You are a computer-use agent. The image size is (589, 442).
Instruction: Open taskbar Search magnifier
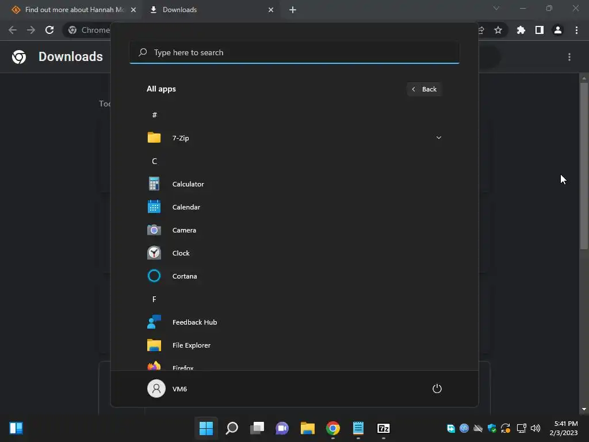tap(232, 428)
